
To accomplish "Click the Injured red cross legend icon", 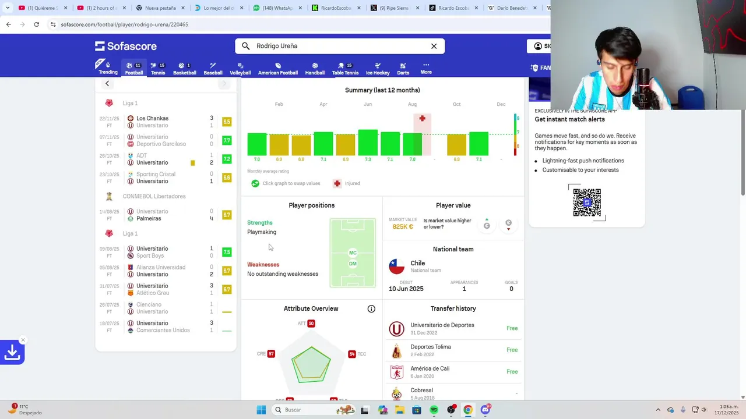I will [x=337, y=183].
